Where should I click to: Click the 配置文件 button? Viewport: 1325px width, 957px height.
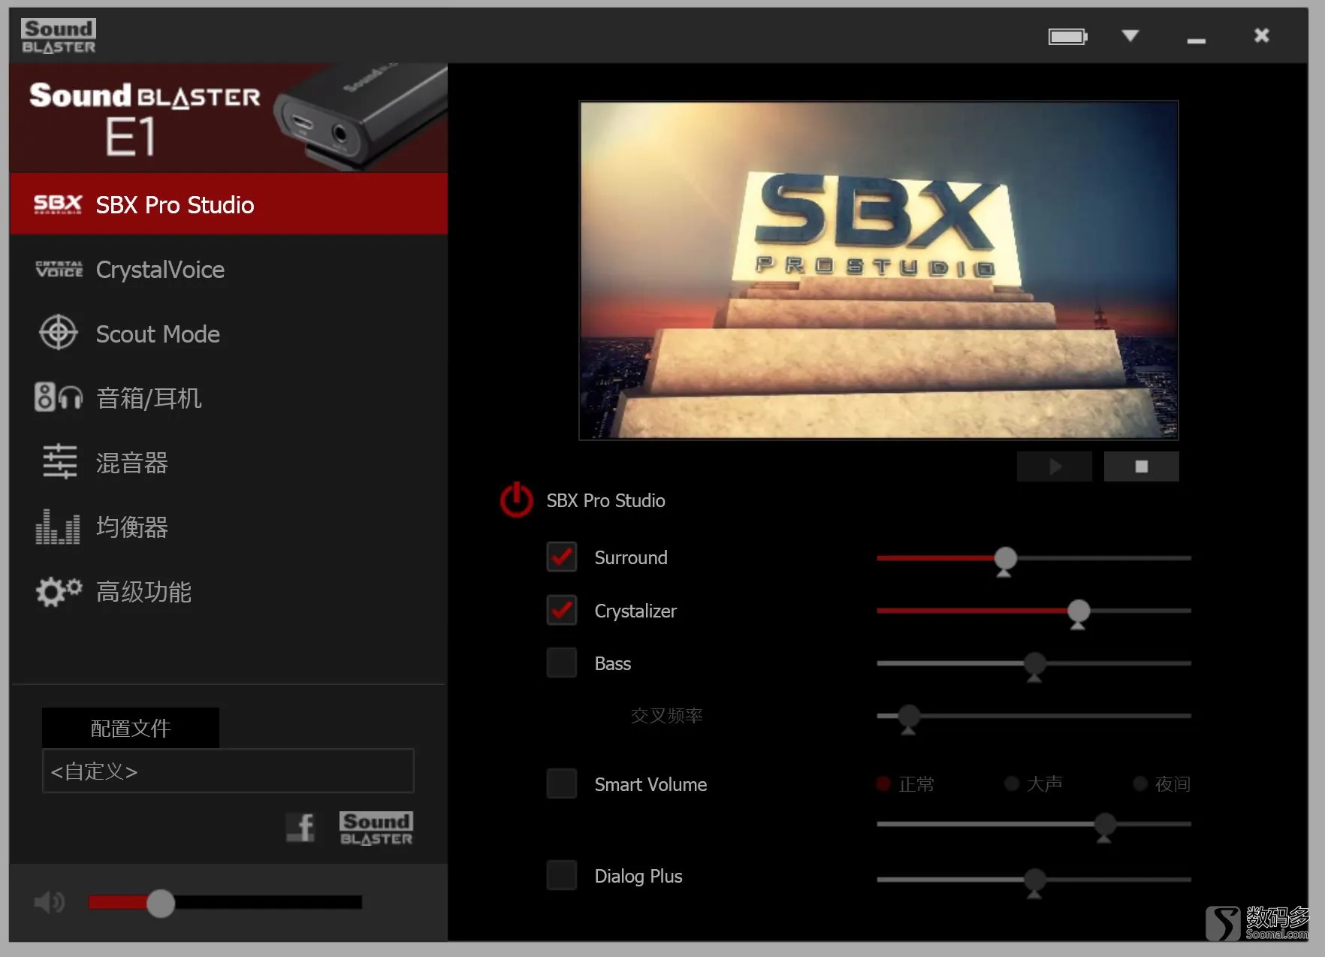(131, 728)
